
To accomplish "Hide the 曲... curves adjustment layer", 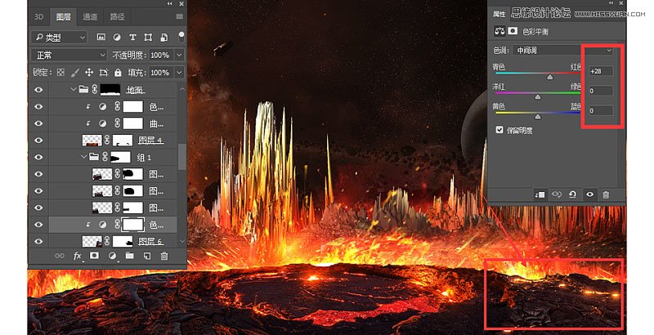I will click(x=38, y=123).
